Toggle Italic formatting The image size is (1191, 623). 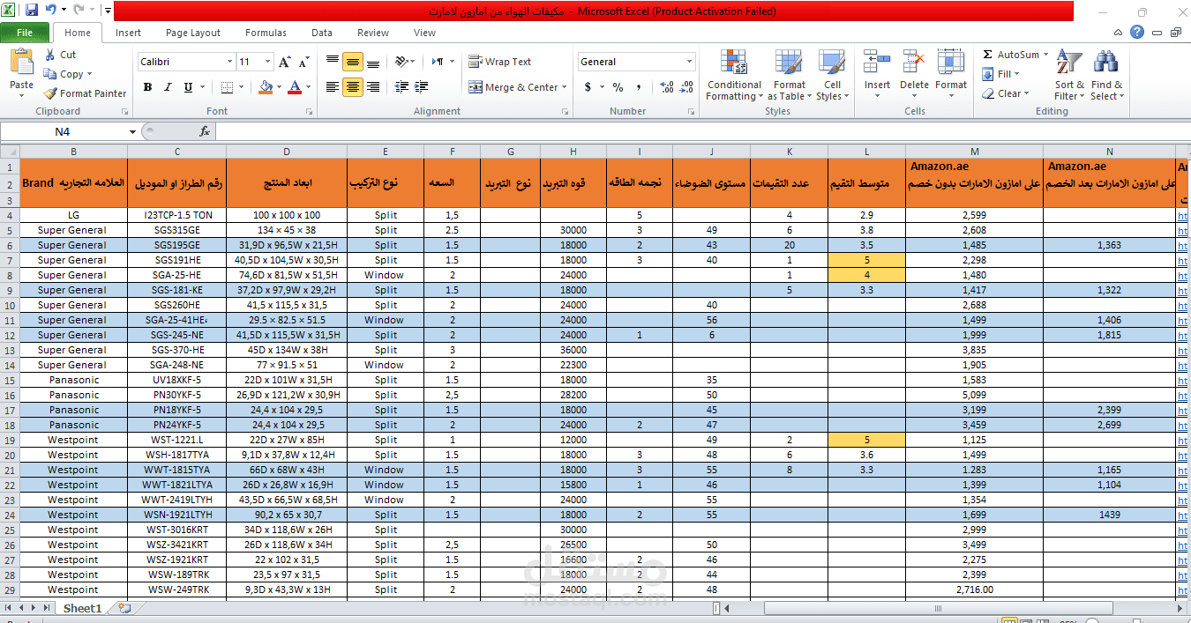click(x=168, y=87)
